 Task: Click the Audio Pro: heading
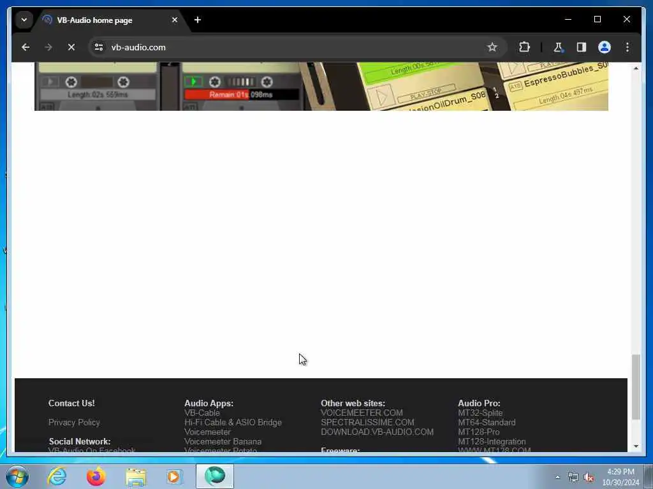(x=479, y=403)
